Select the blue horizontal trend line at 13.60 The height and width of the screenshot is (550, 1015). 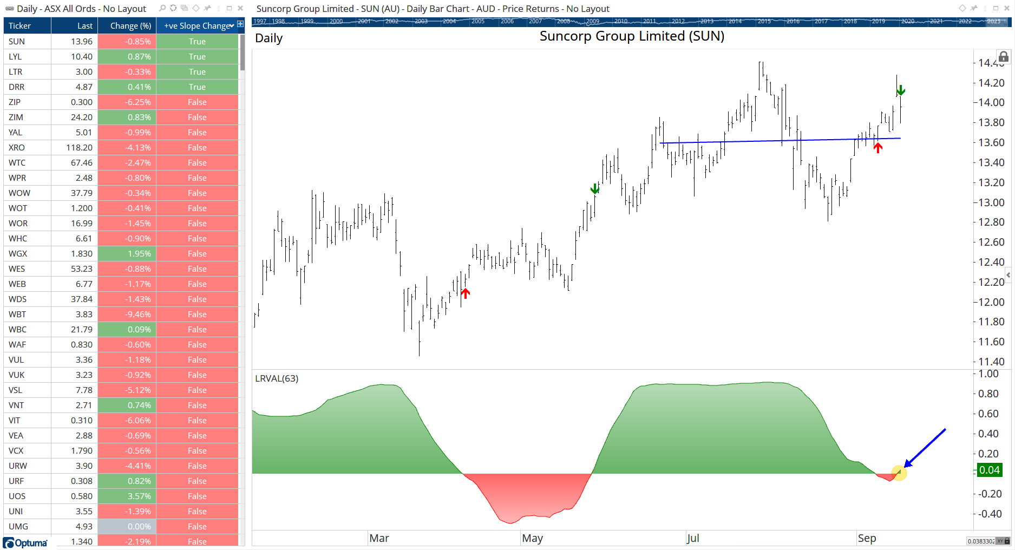coord(780,141)
